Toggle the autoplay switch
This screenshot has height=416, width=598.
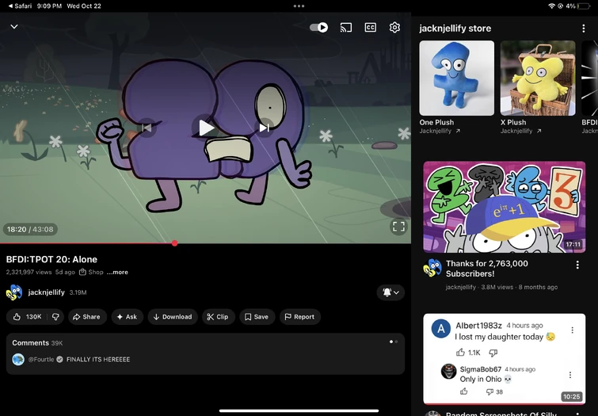pyautogui.click(x=319, y=28)
